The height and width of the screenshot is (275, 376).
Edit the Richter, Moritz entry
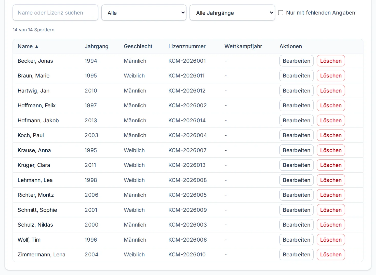coord(297,195)
